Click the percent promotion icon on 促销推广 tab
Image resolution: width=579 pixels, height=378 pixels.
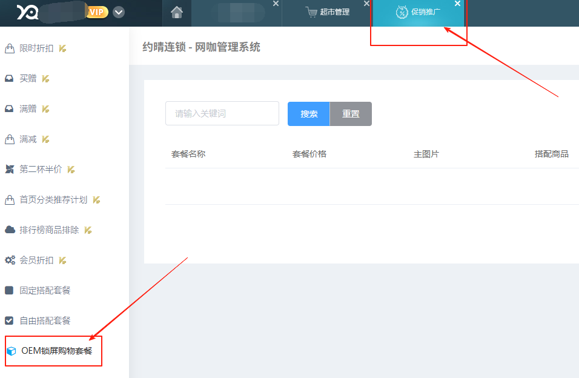[x=402, y=12]
